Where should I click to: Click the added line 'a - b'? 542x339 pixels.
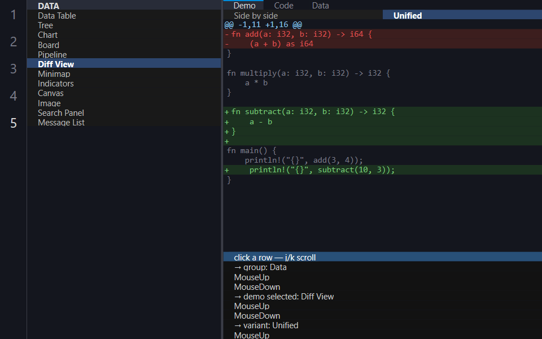(x=383, y=122)
